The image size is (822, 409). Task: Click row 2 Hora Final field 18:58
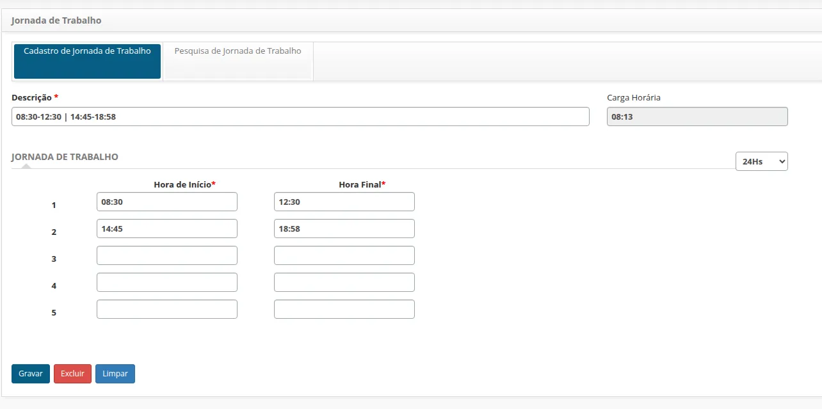344,229
